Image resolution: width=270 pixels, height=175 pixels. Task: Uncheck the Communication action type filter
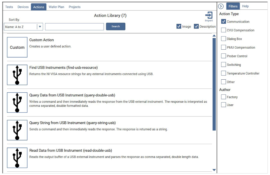223,22
